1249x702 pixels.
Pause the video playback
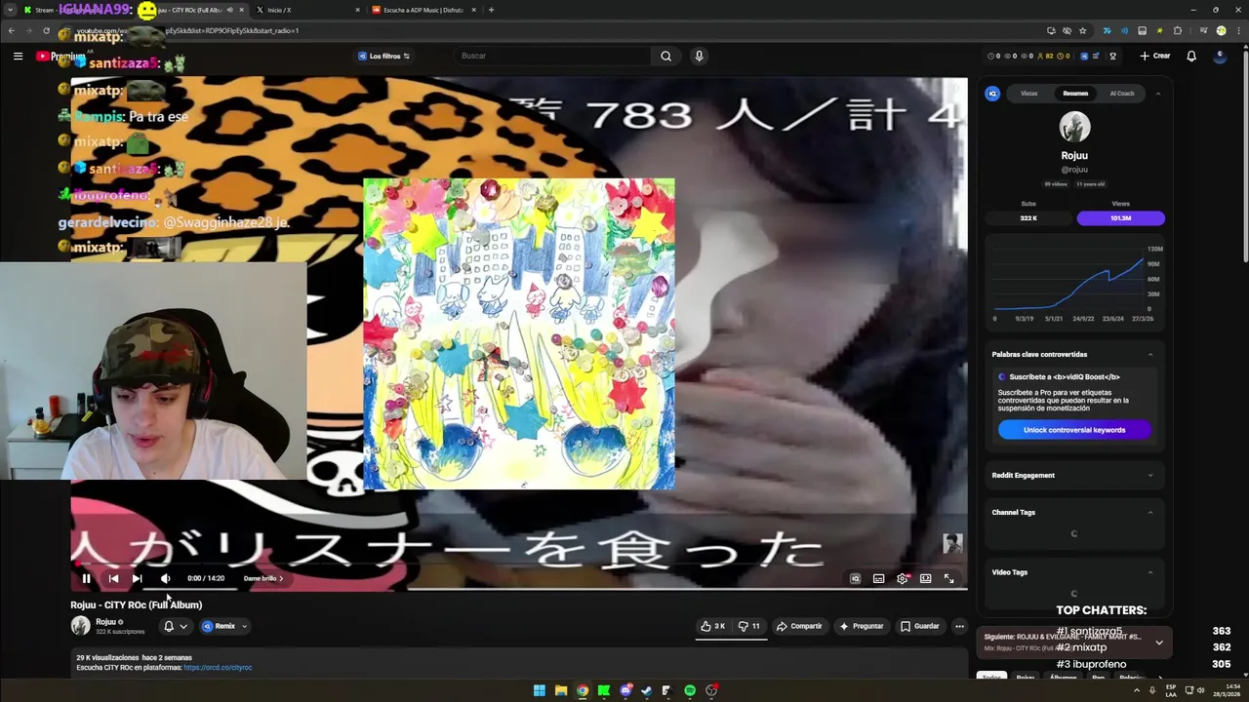(86, 578)
